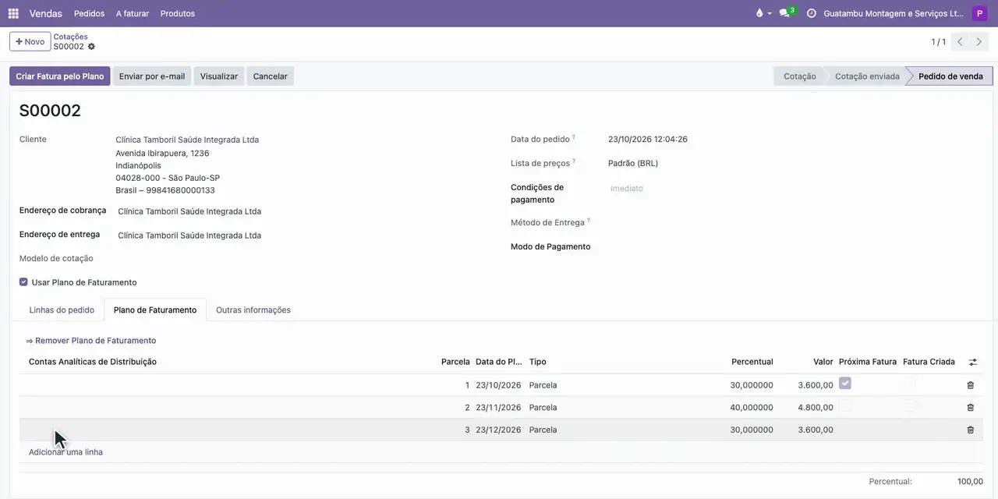998x499 pixels.
Task: Click help mark beside Data do pedido
Action: [574, 137]
